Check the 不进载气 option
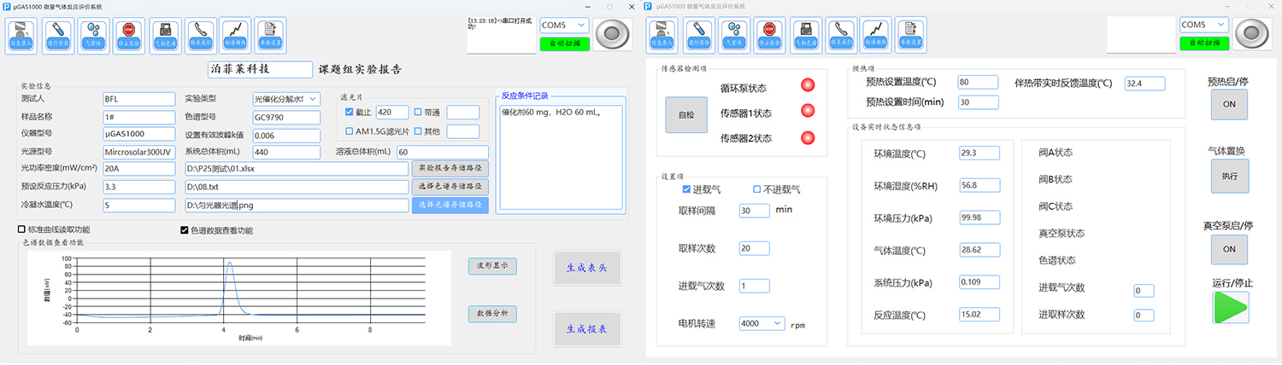 click(757, 189)
